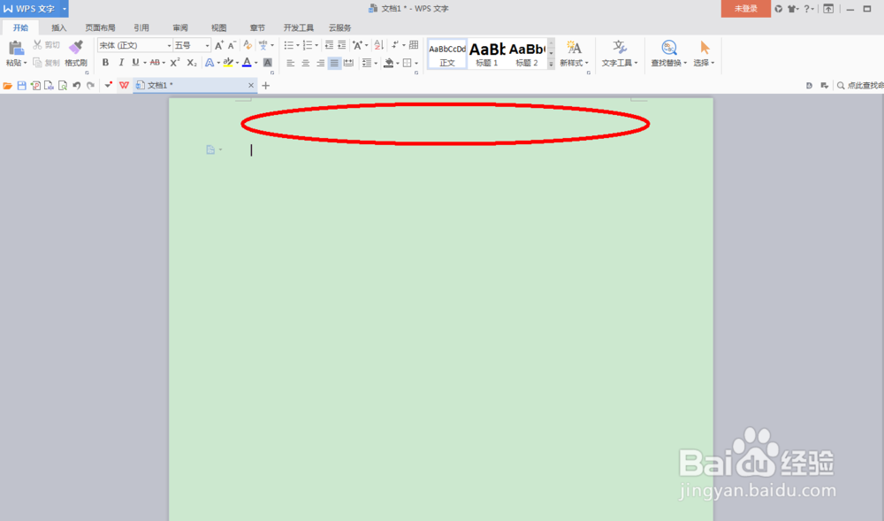Click the table grid icon in paragraph group
884x521 pixels.
414,45
